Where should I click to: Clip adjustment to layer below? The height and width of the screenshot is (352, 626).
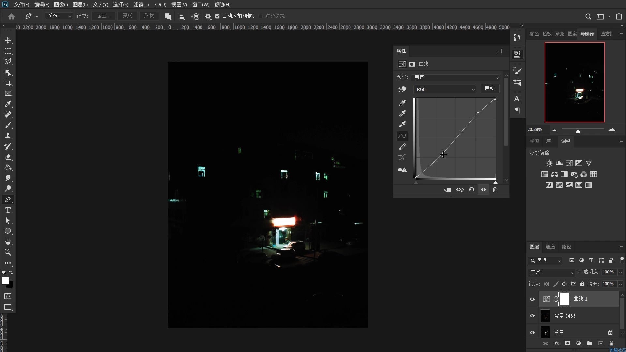(448, 190)
